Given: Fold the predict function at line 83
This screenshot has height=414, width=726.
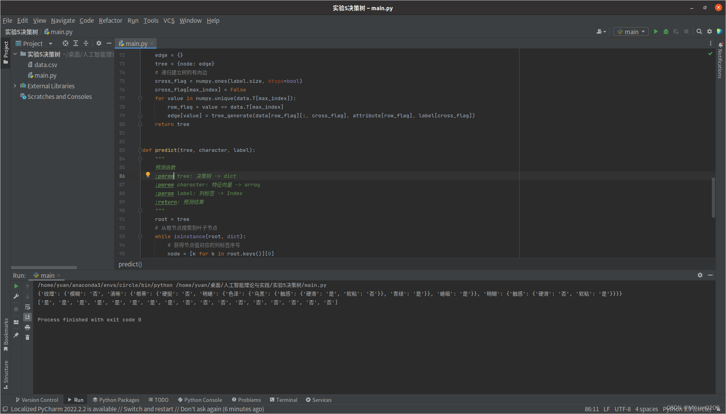Looking at the screenshot, I should [140, 150].
